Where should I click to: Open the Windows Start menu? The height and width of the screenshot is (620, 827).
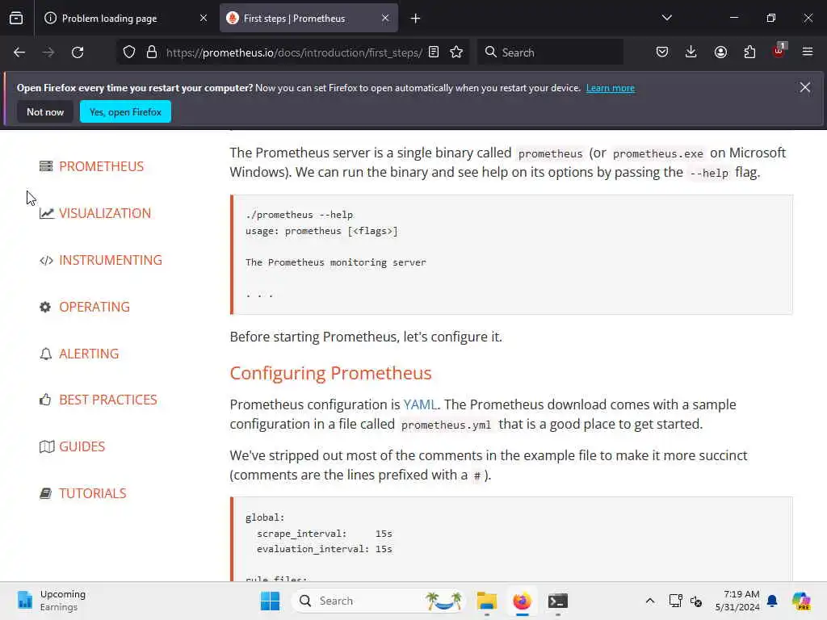pyautogui.click(x=270, y=601)
